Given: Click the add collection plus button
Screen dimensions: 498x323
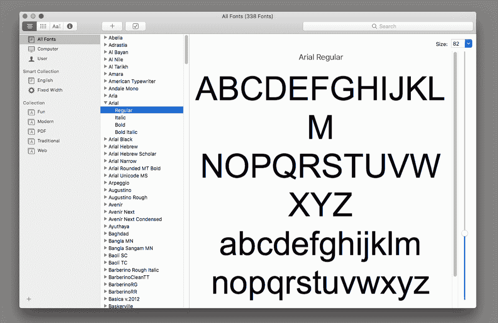Looking at the screenshot, I should (x=28, y=299).
